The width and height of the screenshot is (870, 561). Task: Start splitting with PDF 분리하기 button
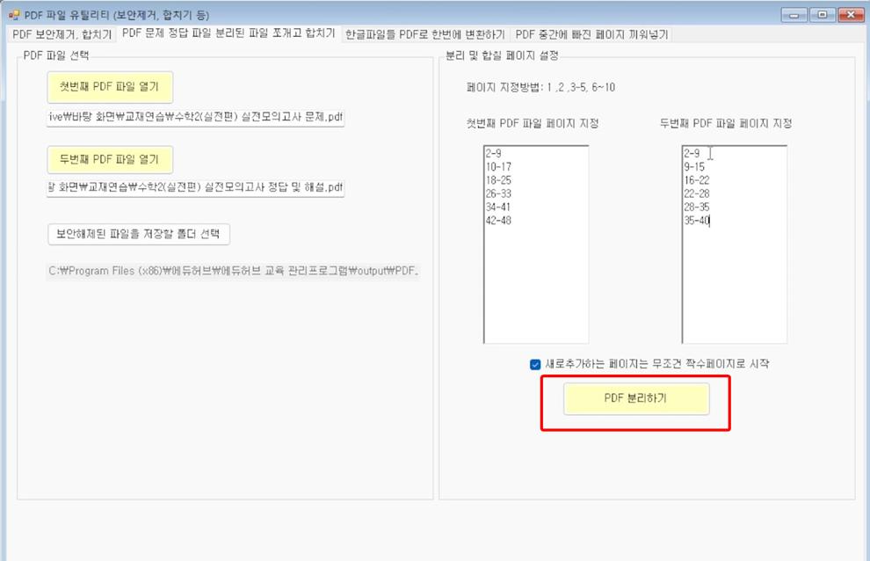[635, 398]
